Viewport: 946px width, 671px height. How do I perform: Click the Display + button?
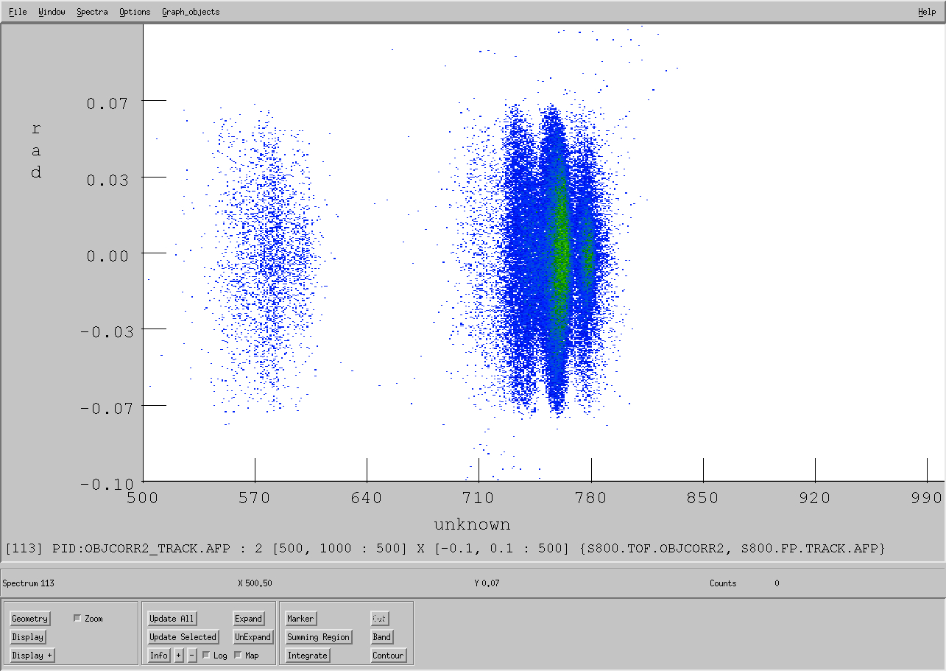point(32,656)
